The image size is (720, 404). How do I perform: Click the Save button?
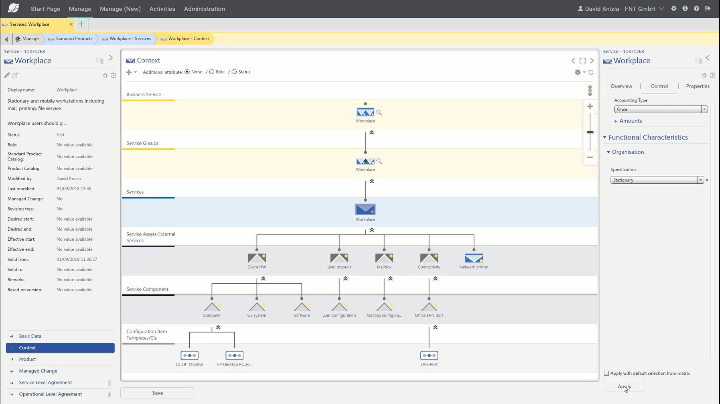click(x=158, y=393)
